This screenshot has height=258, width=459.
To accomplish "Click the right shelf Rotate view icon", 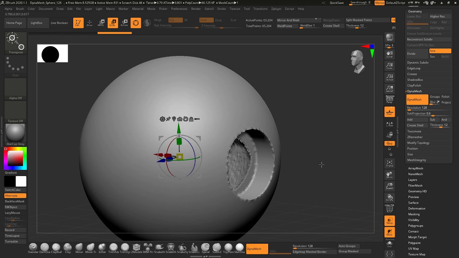I will [389, 198].
